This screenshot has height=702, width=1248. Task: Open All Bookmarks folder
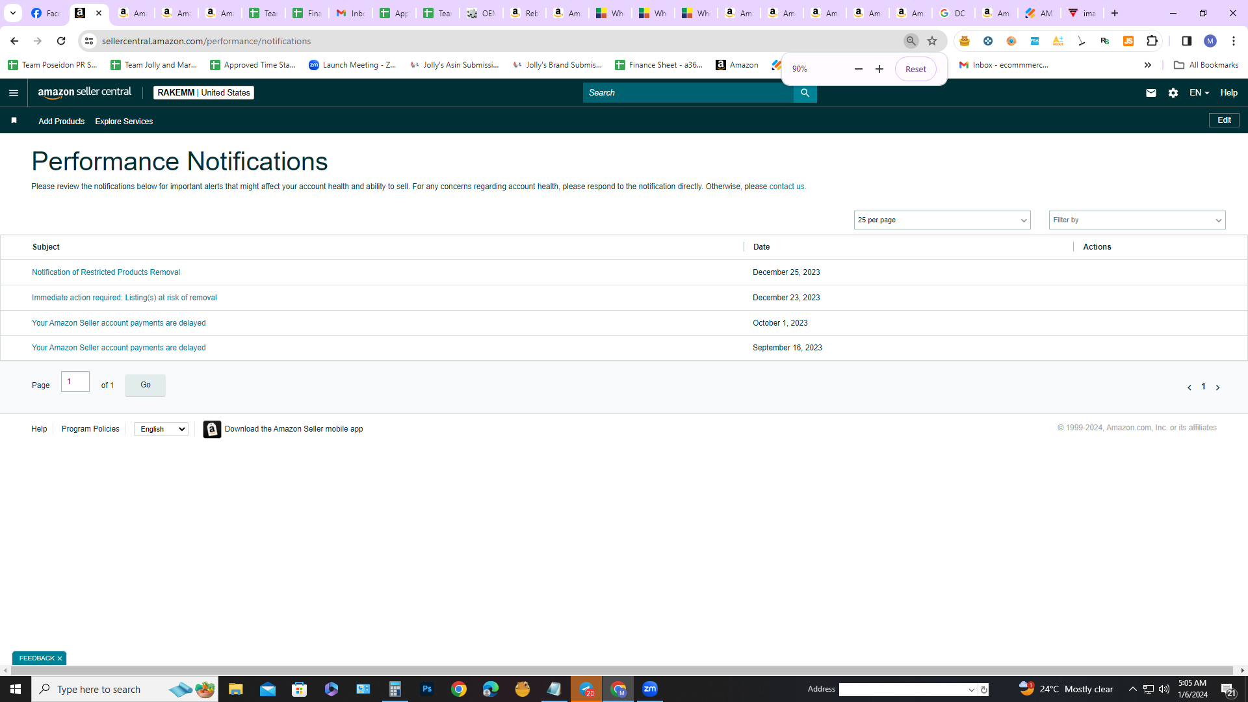coord(1206,65)
